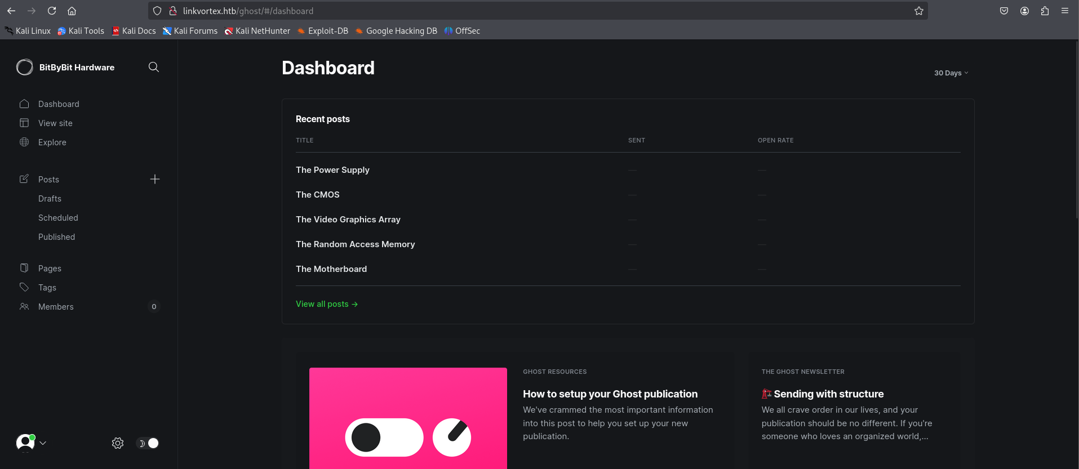Viewport: 1079px width, 469px height.
Task: Open the Pages section
Action: click(50, 269)
